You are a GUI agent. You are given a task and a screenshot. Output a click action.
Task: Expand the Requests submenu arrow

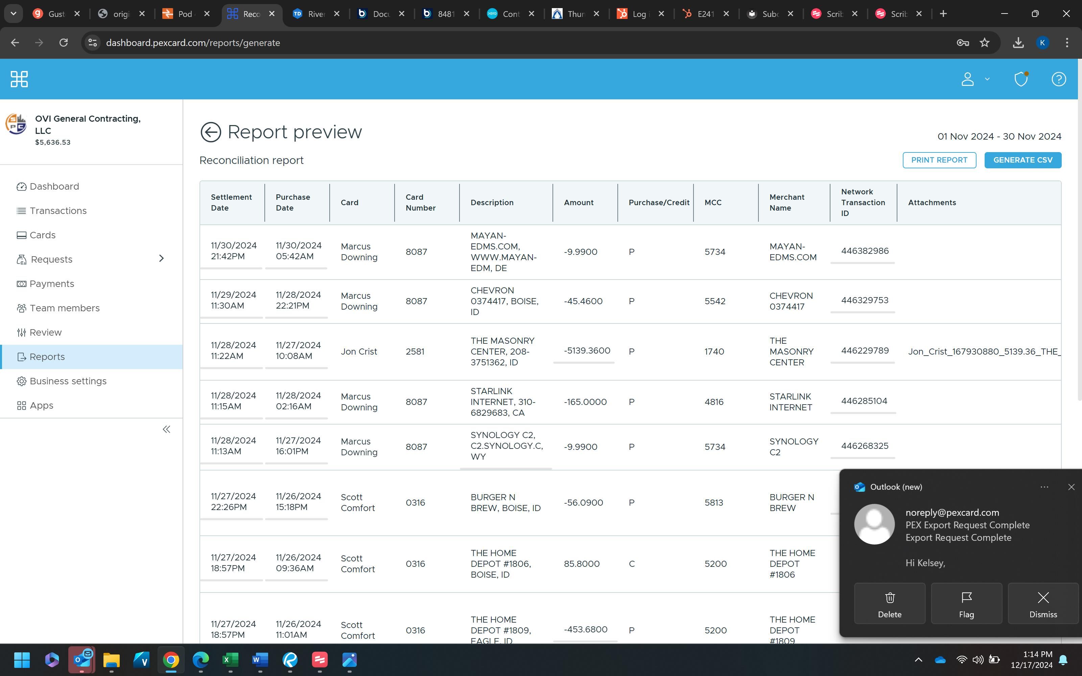[x=161, y=259]
